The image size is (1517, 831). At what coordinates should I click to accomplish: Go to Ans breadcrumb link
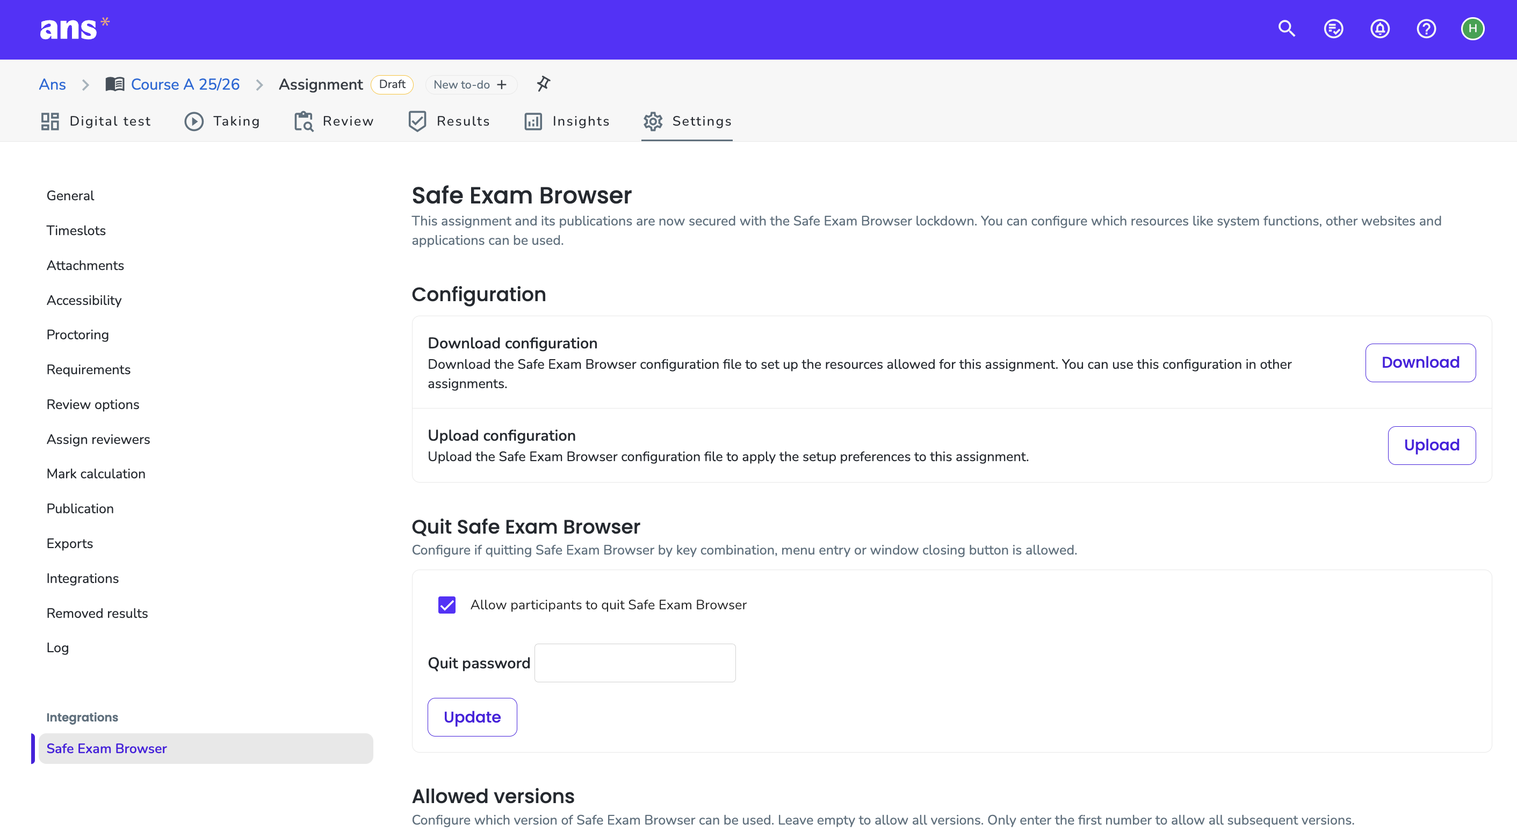pyautogui.click(x=52, y=84)
